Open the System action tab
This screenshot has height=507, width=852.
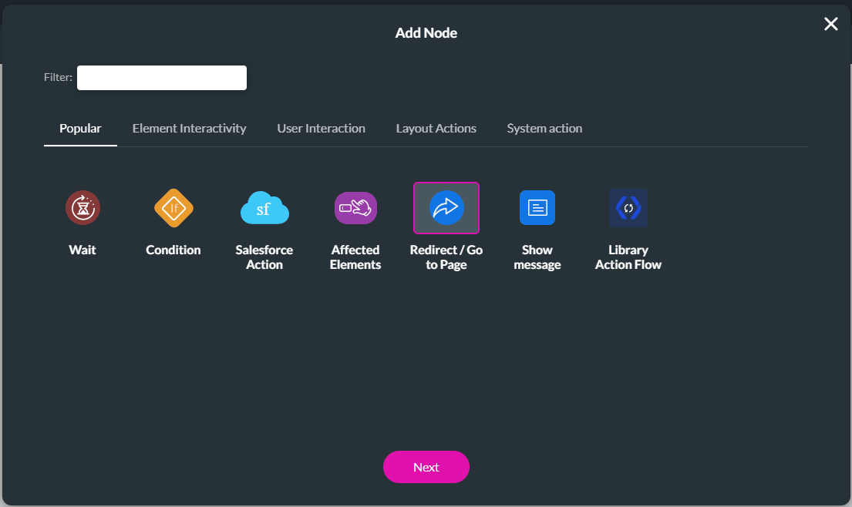544,128
